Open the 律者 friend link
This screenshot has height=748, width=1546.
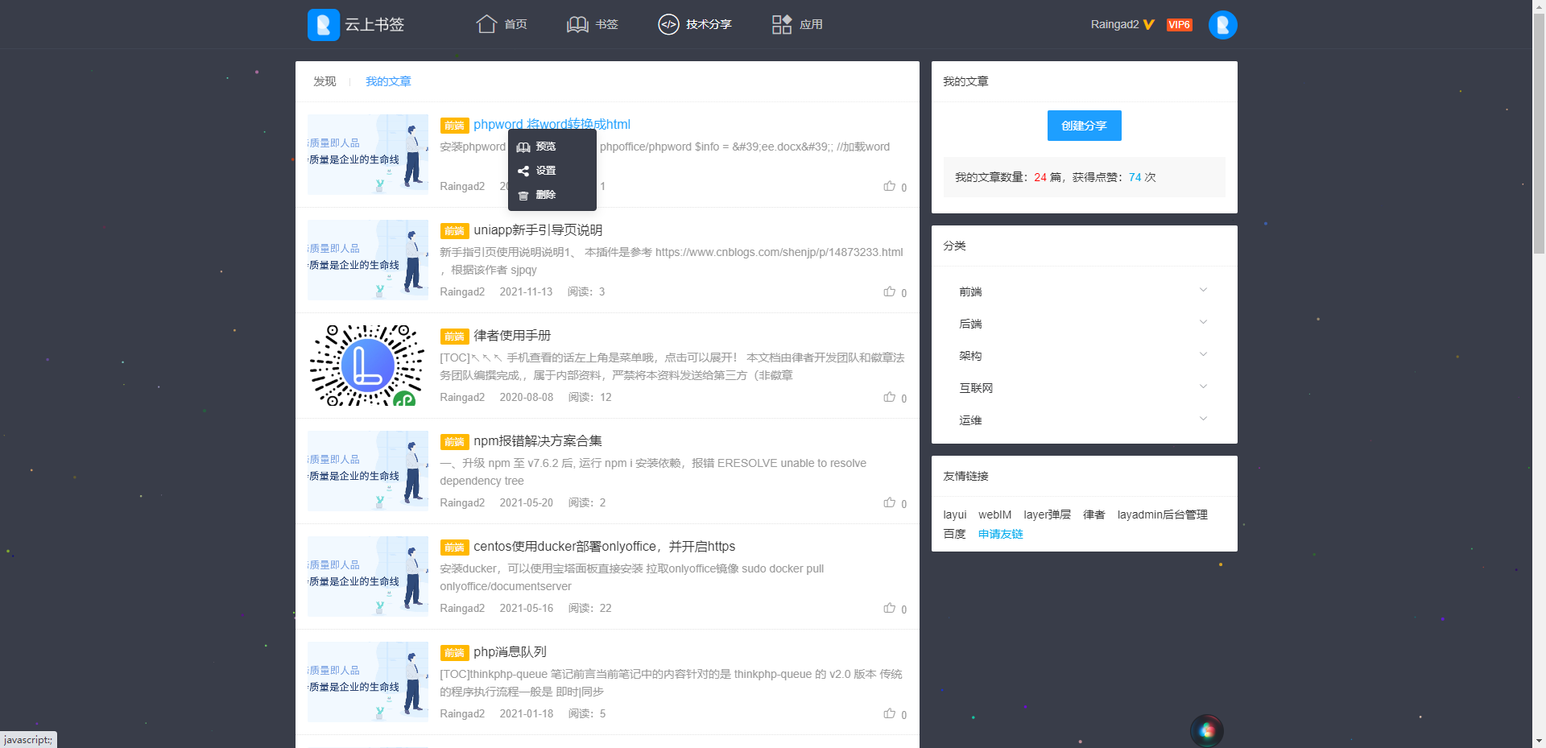point(1094,515)
